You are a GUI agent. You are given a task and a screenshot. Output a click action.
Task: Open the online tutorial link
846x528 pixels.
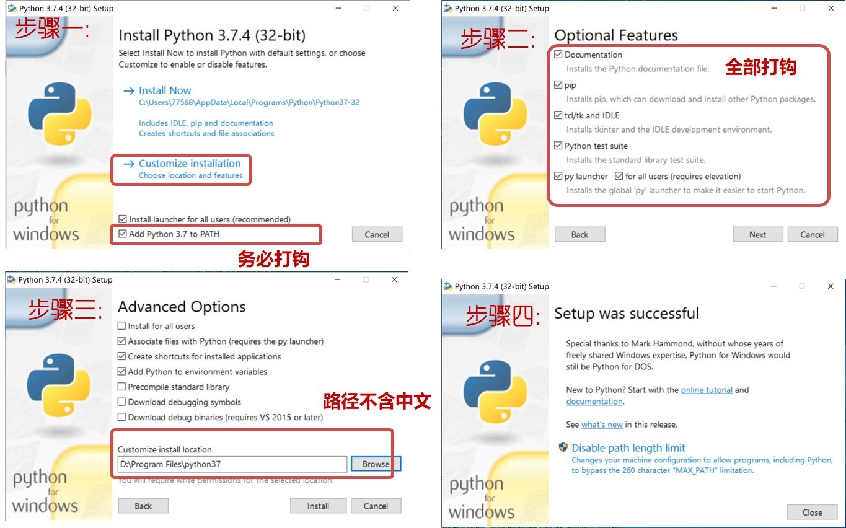click(x=707, y=390)
